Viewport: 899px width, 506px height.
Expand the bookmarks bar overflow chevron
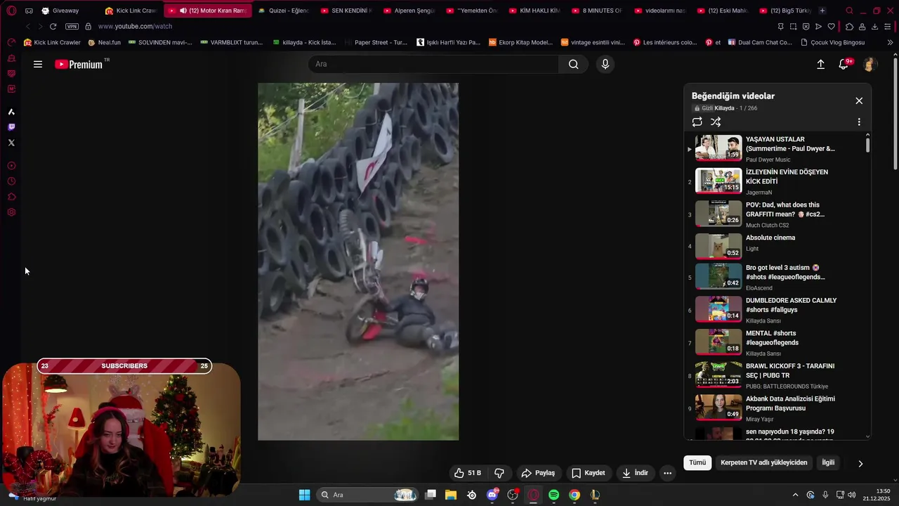click(891, 42)
